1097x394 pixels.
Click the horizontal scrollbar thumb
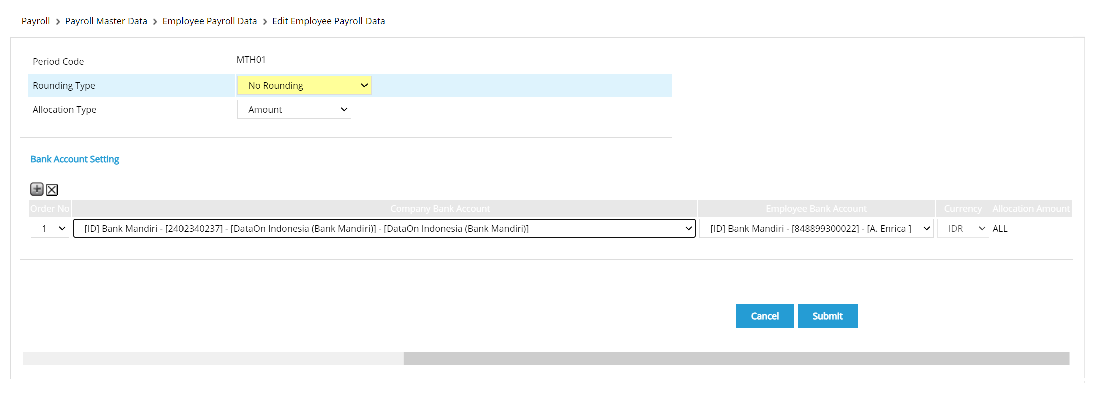(737, 358)
